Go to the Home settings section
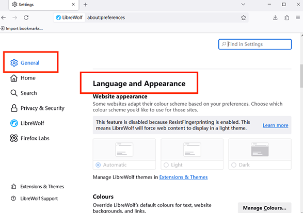303x213 pixels. (x=23, y=78)
